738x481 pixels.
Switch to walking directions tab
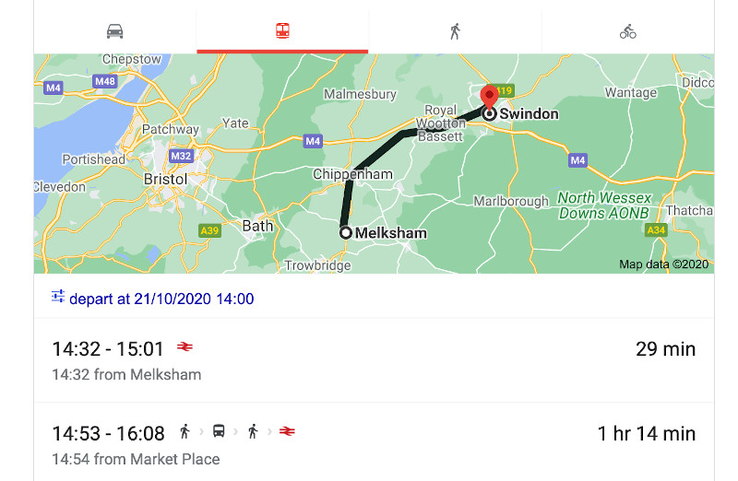[454, 31]
